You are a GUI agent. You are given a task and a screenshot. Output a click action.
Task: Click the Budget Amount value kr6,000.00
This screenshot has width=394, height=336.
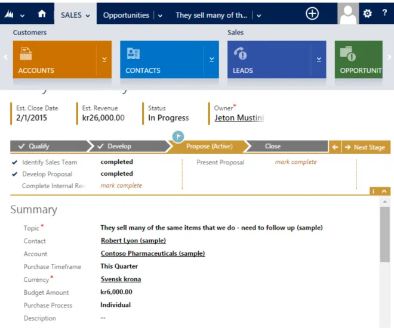(116, 292)
